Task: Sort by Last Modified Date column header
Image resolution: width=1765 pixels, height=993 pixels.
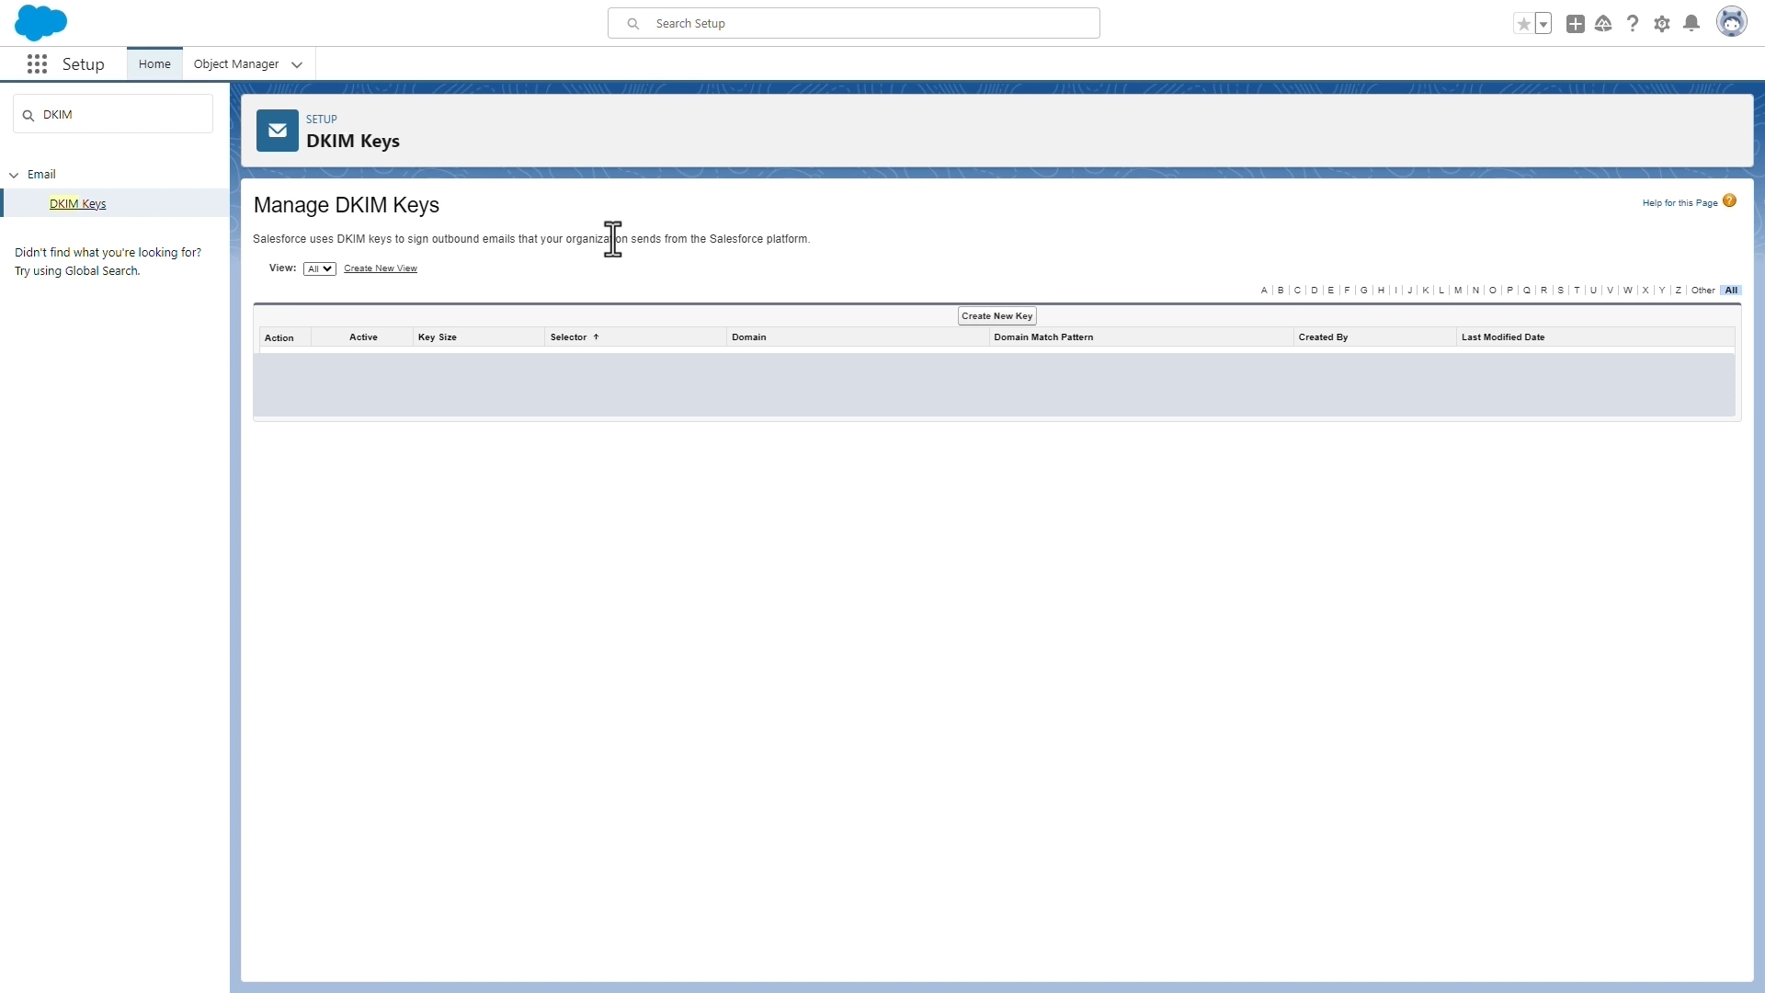Action: (x=1503, y=337)
